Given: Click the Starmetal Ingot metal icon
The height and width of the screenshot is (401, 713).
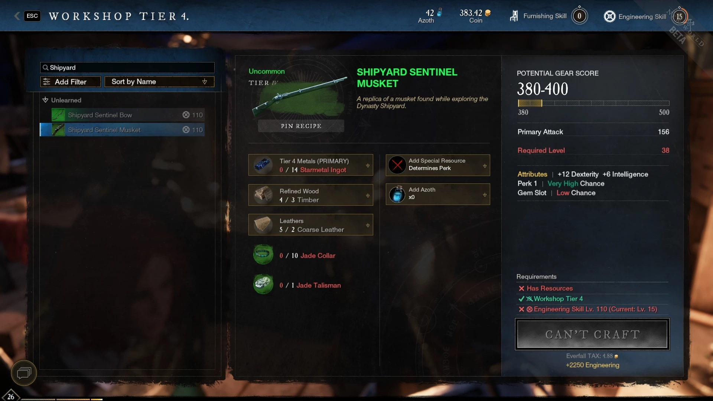Looking at the screenshot, I should point(263,165).
